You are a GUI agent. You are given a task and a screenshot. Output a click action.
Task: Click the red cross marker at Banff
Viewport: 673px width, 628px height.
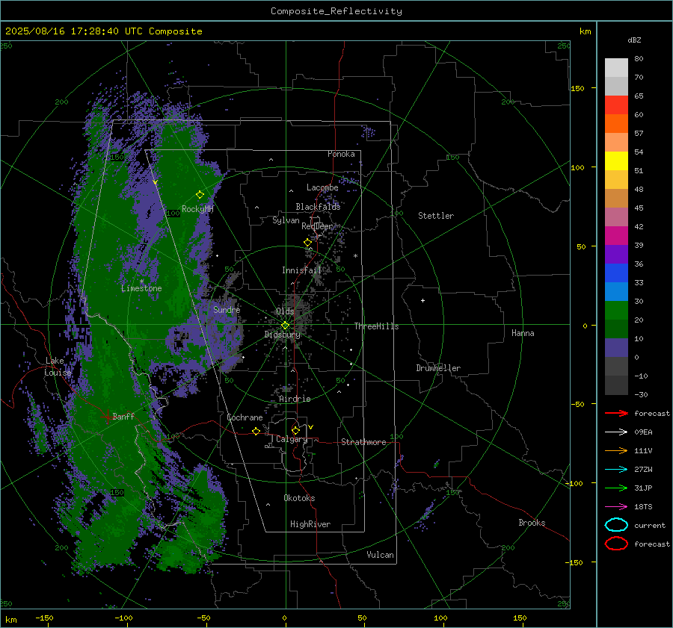(107, 417)
